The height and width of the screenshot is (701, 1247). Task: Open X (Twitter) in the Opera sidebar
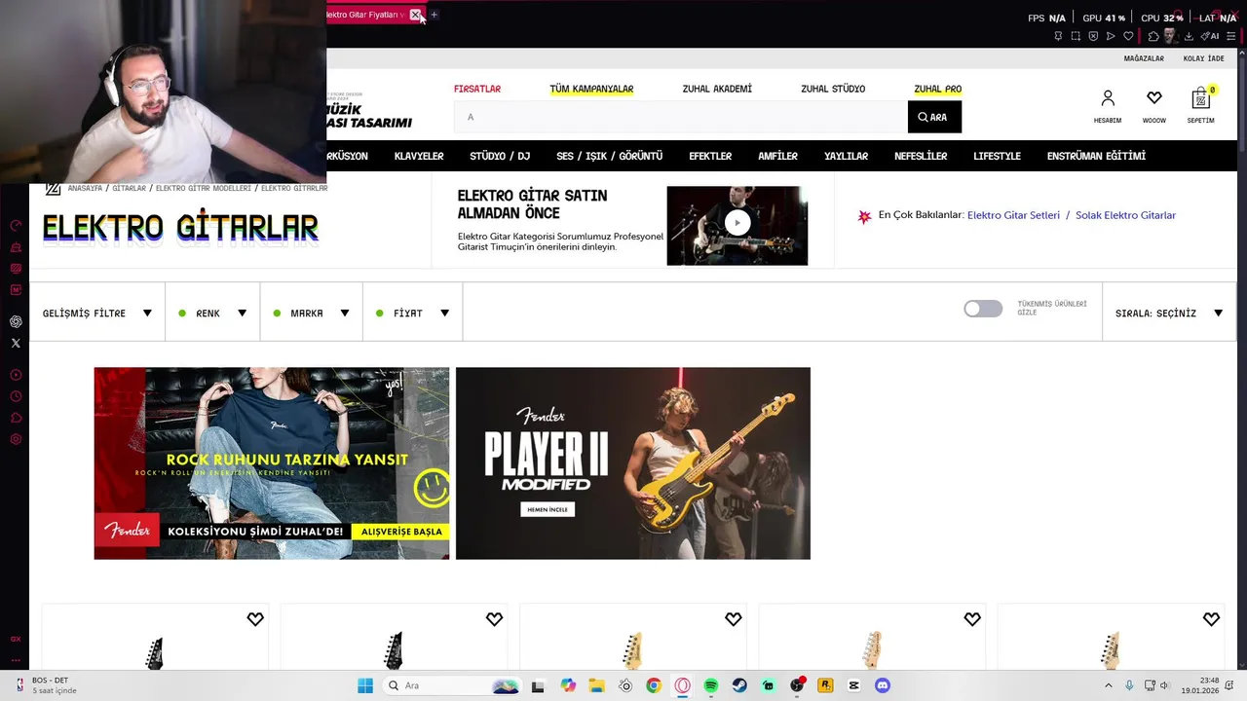[x=16, y=343]
